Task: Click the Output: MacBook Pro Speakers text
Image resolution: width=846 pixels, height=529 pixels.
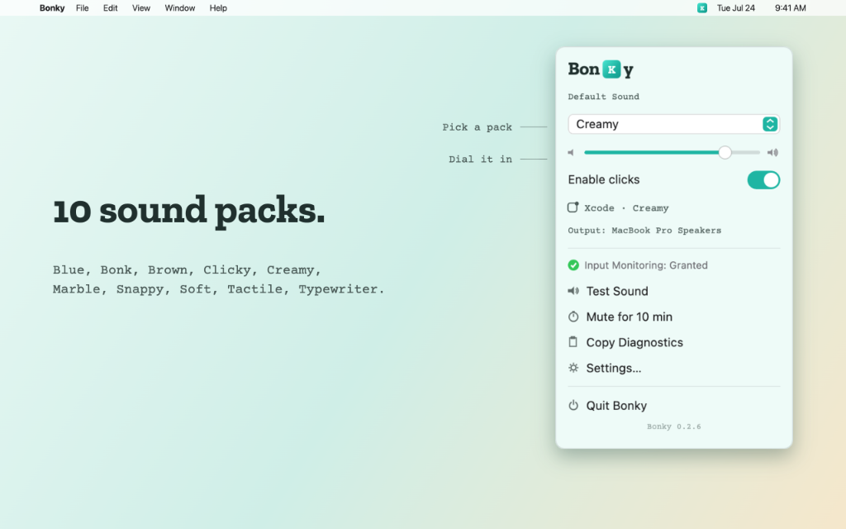Action: coord(644,231)
